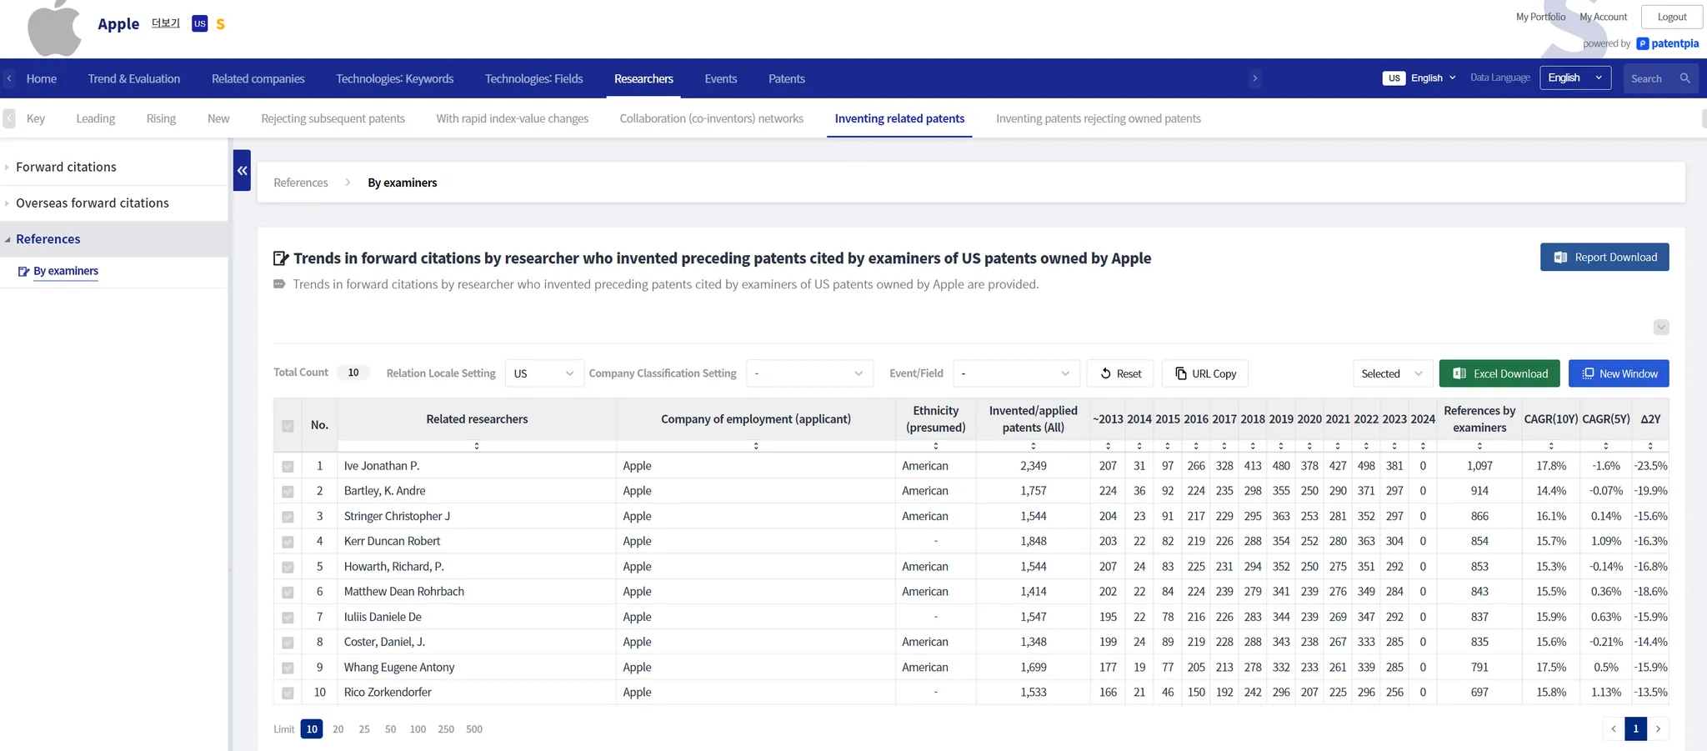1707x751 pixels.
Task: Sort by Invented/applied patents column
Action: (1034, 446)
